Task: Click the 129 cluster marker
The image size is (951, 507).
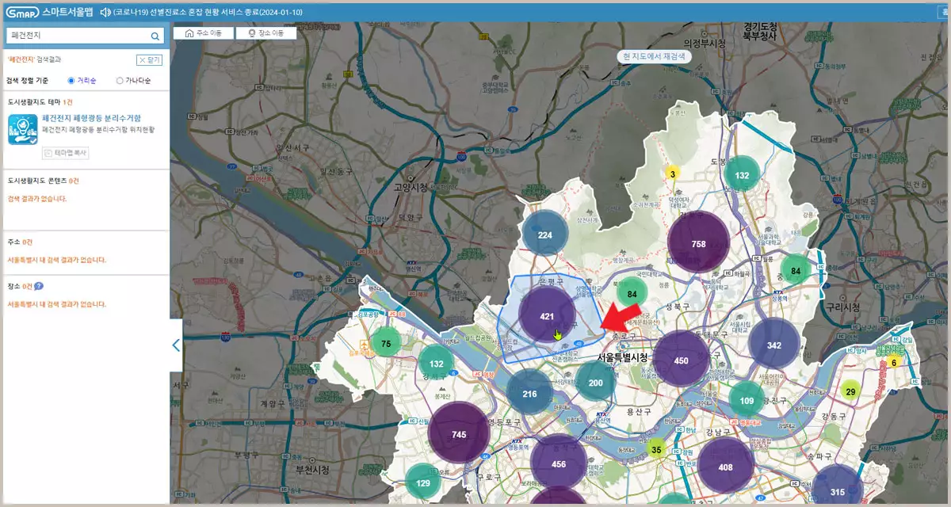Action: [423, 482]
